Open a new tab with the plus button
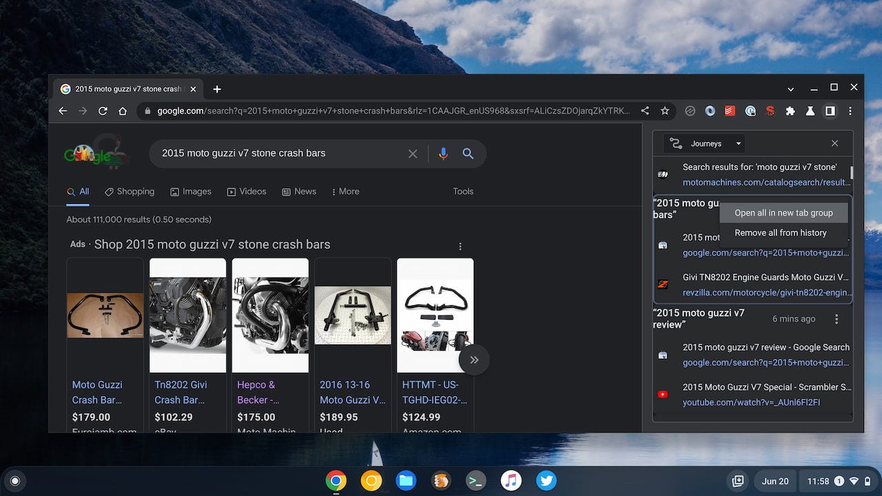 [217, 89]
